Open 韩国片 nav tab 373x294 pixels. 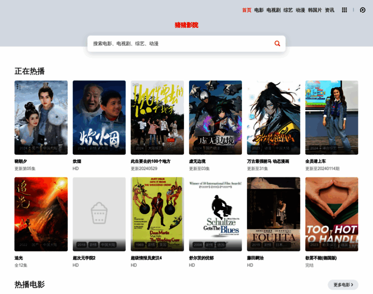pos(315,10)
